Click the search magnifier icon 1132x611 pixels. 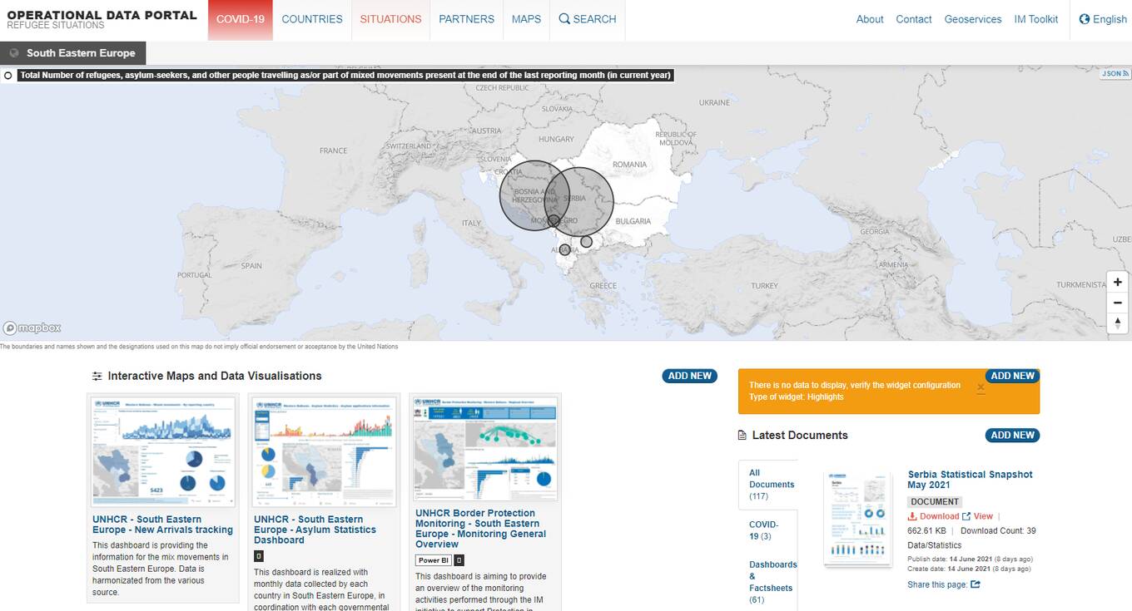(564, 19)
